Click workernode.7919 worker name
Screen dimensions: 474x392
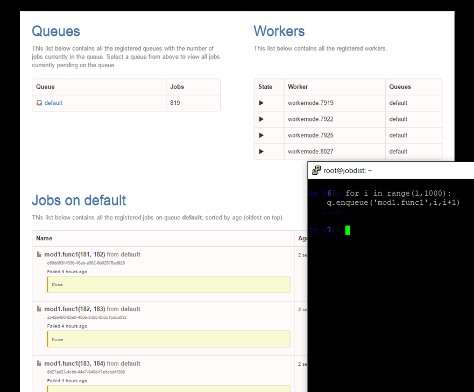click(x=310, y=103)
